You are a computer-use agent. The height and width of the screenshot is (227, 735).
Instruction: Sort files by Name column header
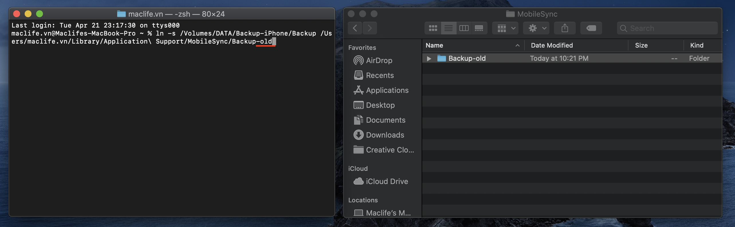(434, 45)
